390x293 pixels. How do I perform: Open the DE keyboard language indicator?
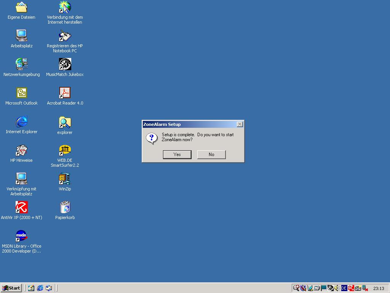click(x=344, y=288)
